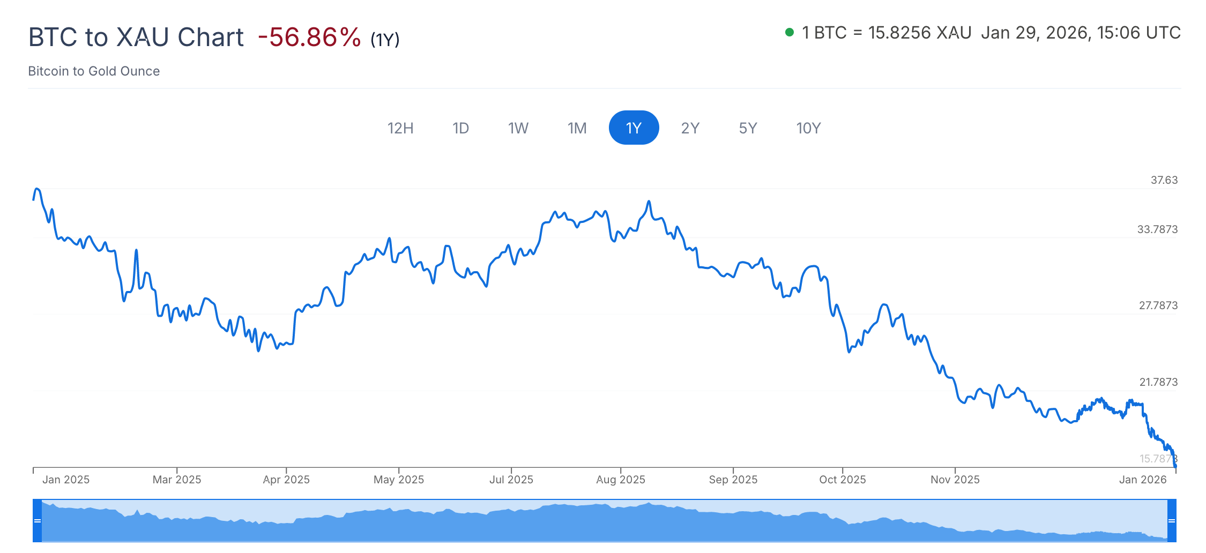1206x553 pixels.
Task: Click the active 1Y range pill
Action: tap(634, 128)
